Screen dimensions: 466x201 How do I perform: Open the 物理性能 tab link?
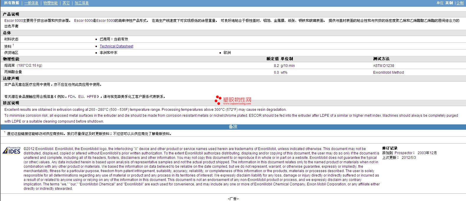[x=50, y=3]
